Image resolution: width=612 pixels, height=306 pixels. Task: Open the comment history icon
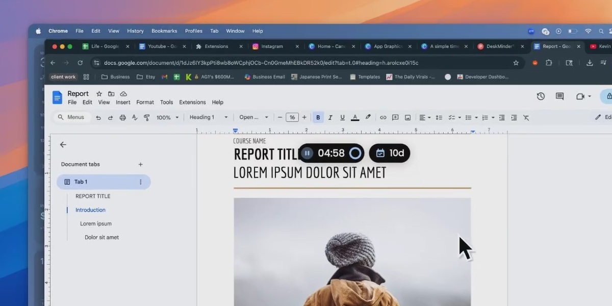click(x=559, y=96)
